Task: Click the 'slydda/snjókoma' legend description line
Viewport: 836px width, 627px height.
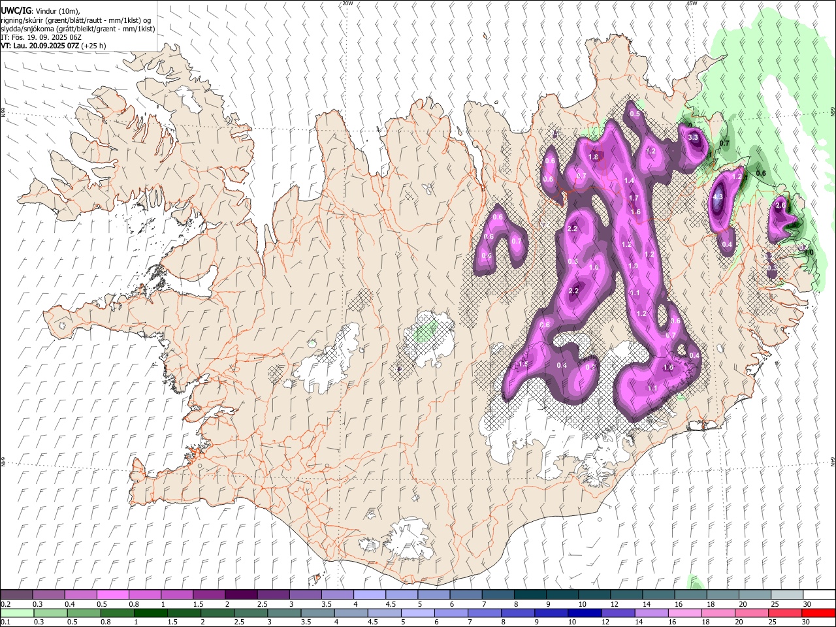Action: [x=78, y=29]
